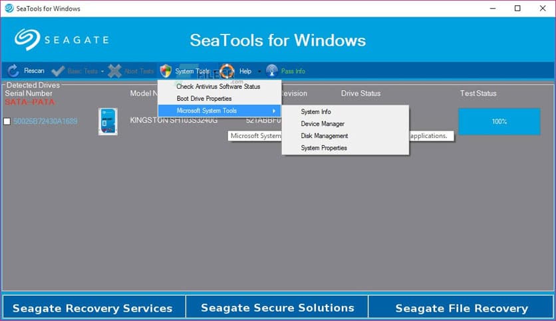The height and width of the screenshot is (321, 556).
Task: Click the SeaTools title bar app icon
Action: pyautogui.click(x=9, y=8)
